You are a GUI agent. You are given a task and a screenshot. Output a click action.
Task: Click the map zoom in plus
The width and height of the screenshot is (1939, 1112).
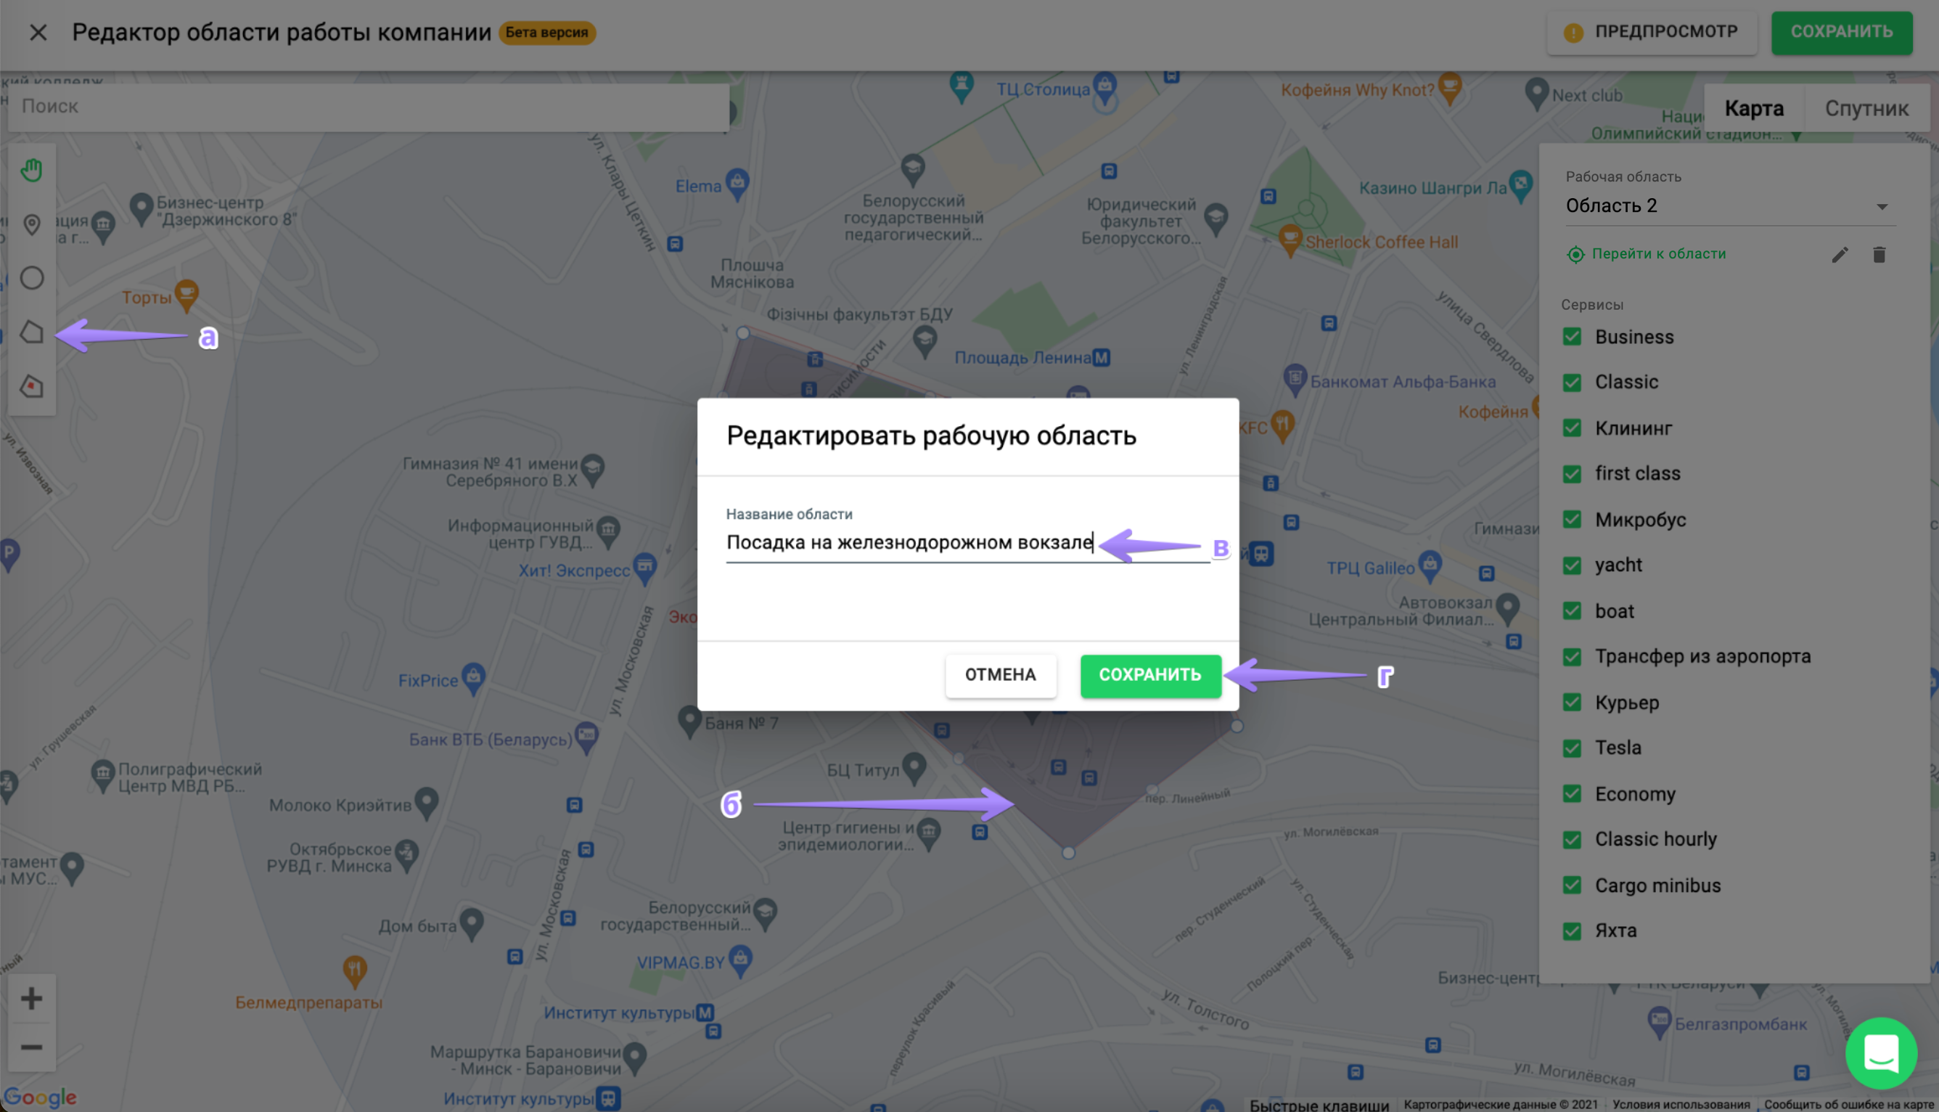point(31,998)
